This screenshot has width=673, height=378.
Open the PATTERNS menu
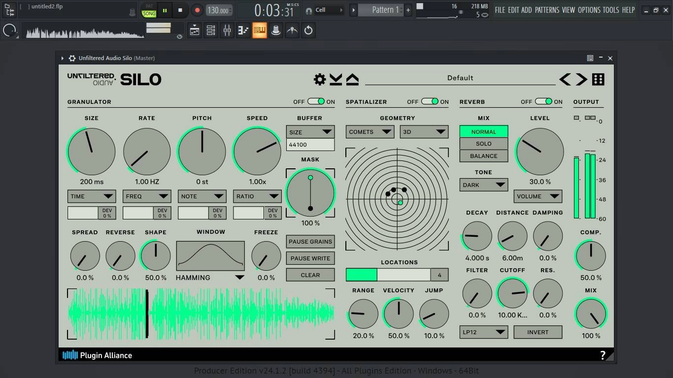coord(547,10)
